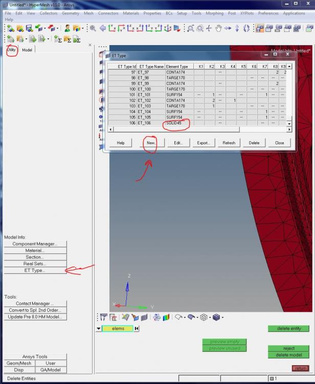This screenshot has width=315, height=384.
Task: Click the wireframe geometry display icon
Action: tap(179, 317)
